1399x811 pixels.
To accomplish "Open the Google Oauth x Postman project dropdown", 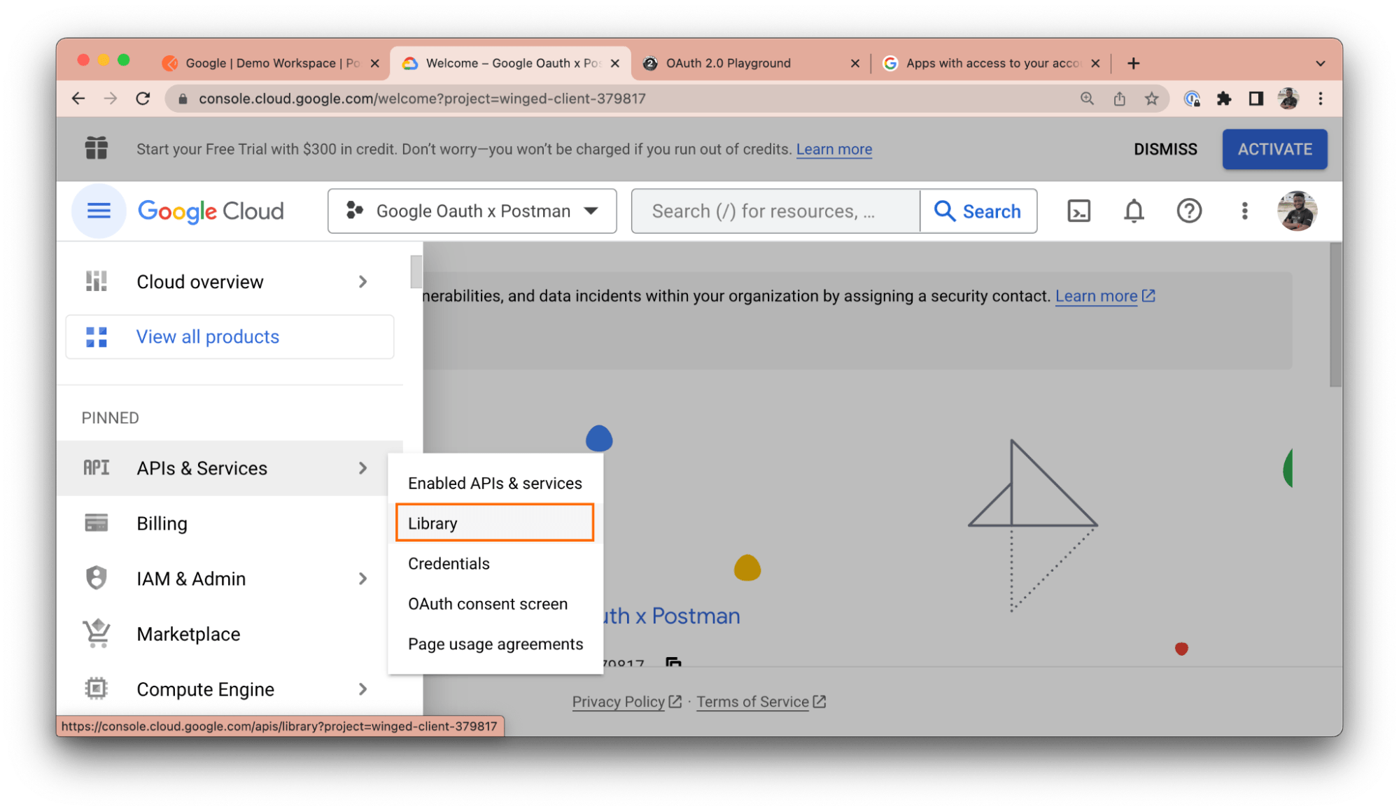I will coord(472,211).
